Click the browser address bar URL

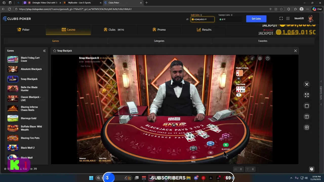pyautogui.click(x=75, y=9)
